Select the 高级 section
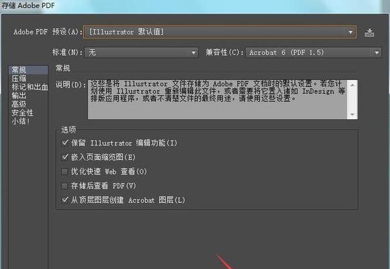 tap(19, 104)
